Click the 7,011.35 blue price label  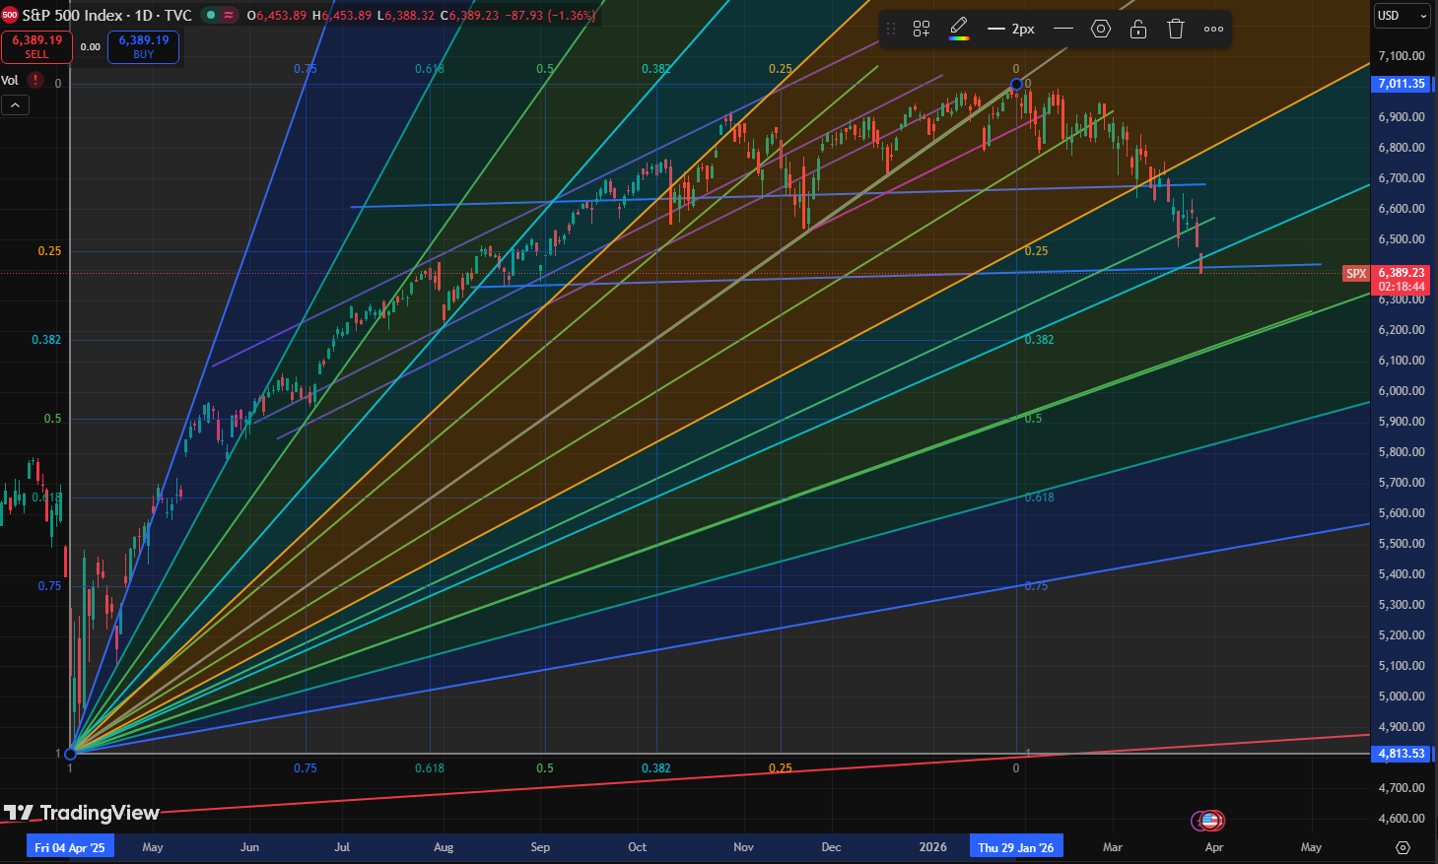point(1402,84)
